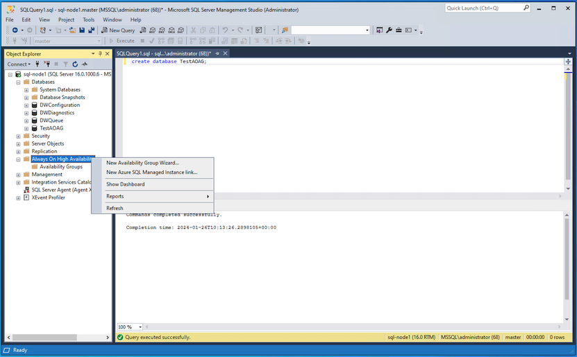The image size is (577, 357).
Task: Click the Execute button
Action: point(122,41)
